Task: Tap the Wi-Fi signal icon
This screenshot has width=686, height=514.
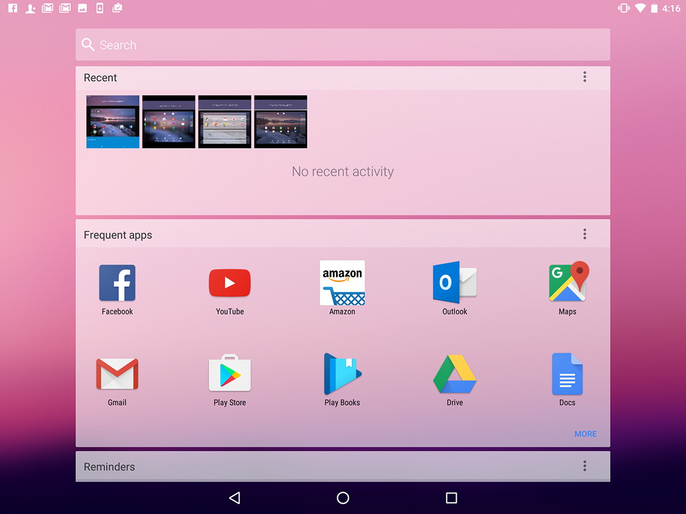Action: (x=640, y=9)
